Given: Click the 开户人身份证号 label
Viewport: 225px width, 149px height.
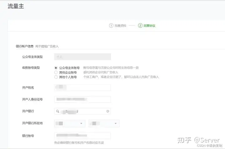Looking at the screenshot, I should pyautogui.click(x=32, y=99).
